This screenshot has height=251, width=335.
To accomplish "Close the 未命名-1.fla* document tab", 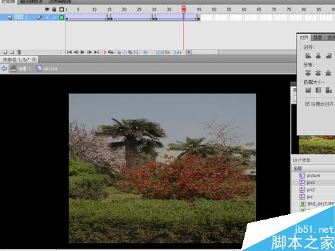I will (34, 60).
